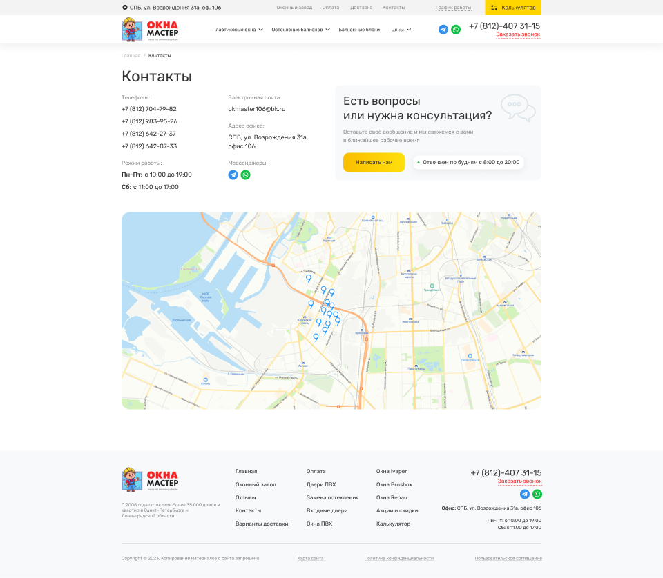Click phone +7 (812) 704-79-82
The width and height of the screenshot is (663, 578).
tap(149, 109)
